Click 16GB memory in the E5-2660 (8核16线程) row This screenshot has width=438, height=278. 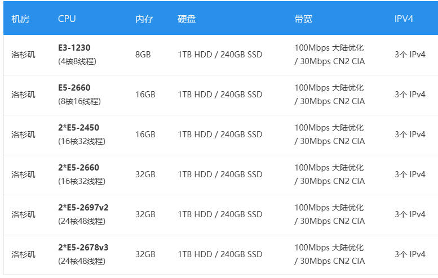pyautogui.click(x=145, y=94)
